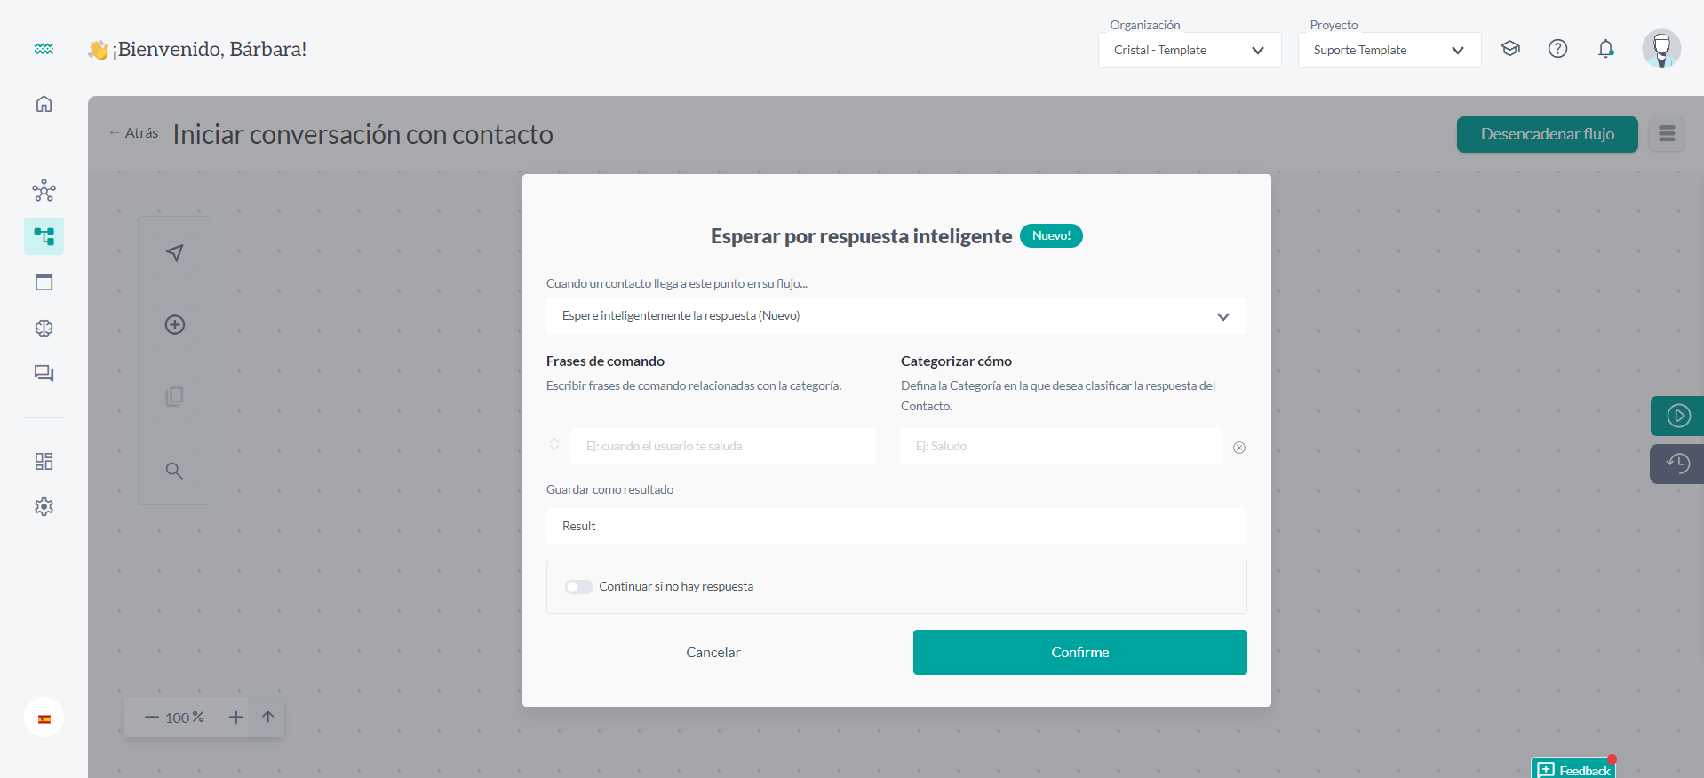Image resolution: width=1704 pixels, height=778 pixels.
Task: Toggle 'Continuar si no hay respuesta' switch
Action: [x=578, y=587]
